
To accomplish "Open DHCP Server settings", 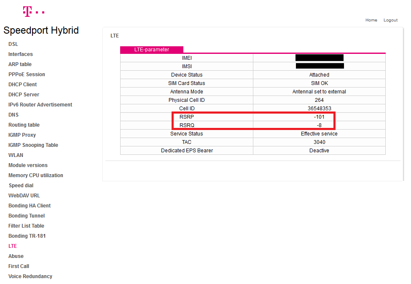I will (x=24, y=95).
